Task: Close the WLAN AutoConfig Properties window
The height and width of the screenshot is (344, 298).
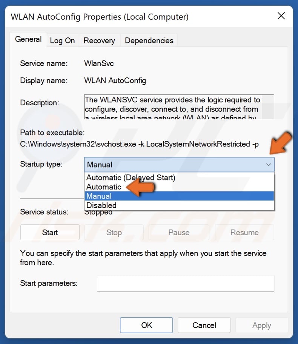Action: [281, 16]
